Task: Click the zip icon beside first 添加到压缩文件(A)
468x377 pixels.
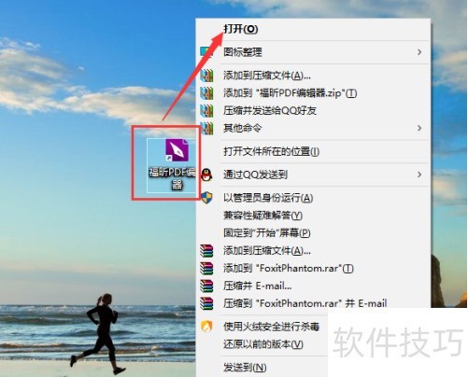Action: tap(206, 76)
